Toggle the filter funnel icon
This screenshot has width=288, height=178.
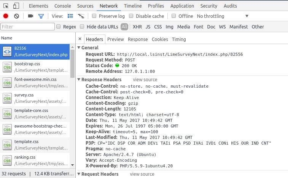pyautogui.click(x=41, y=16)
